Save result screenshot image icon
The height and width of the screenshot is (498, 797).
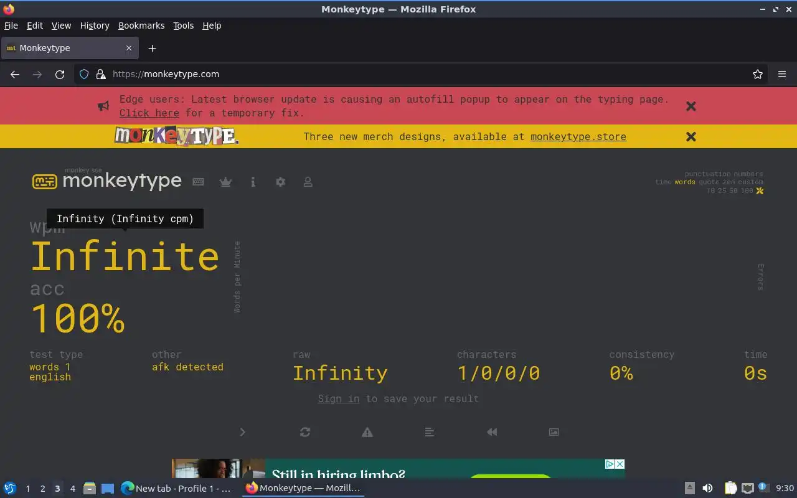pyautogui.click(x=554, y=432)
